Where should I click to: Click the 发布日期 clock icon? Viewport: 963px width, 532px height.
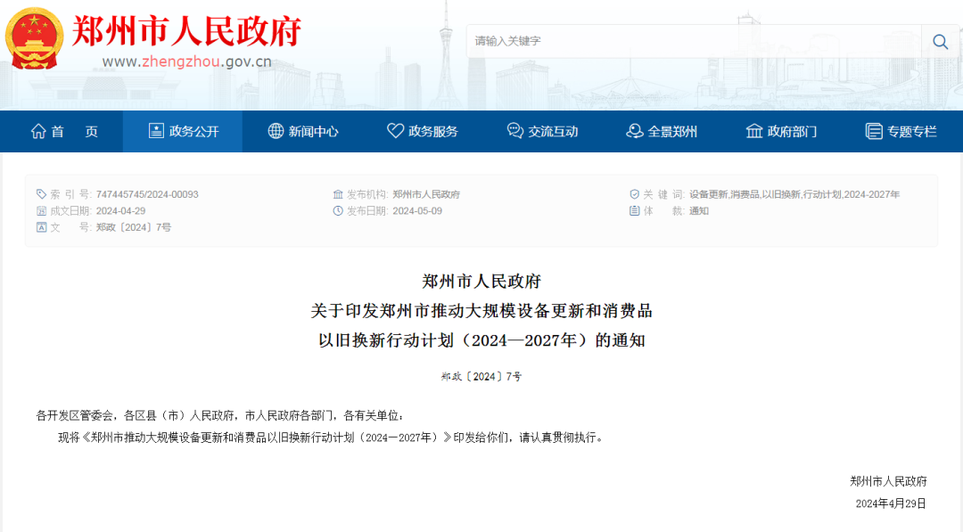[338, 210]
